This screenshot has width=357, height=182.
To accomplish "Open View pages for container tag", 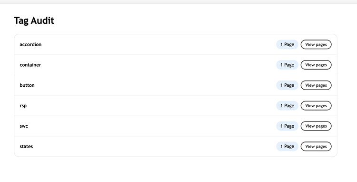I will pyautogui.click(x=316, y=65).
